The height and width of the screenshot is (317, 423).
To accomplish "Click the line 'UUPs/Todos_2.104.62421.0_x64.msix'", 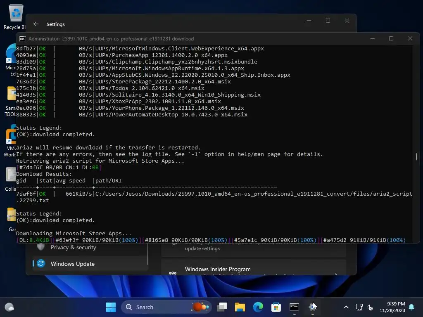I will click(x=150, y=88).
